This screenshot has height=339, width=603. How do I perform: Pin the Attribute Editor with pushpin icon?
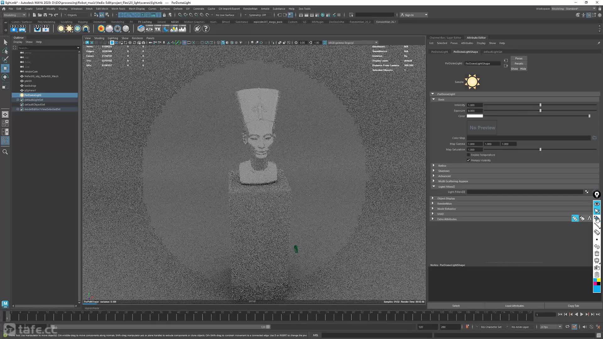click(598, 43)
